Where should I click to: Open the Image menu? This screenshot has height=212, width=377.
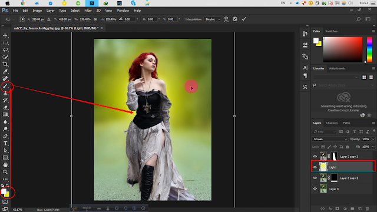click(37, 11)
